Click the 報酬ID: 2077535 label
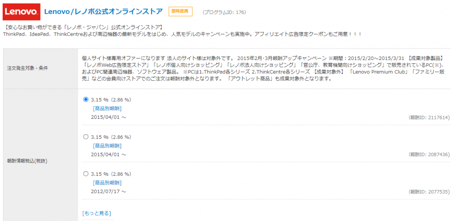Screen dimensions: 451x221 pyautogui.click(x=429, y=192)
